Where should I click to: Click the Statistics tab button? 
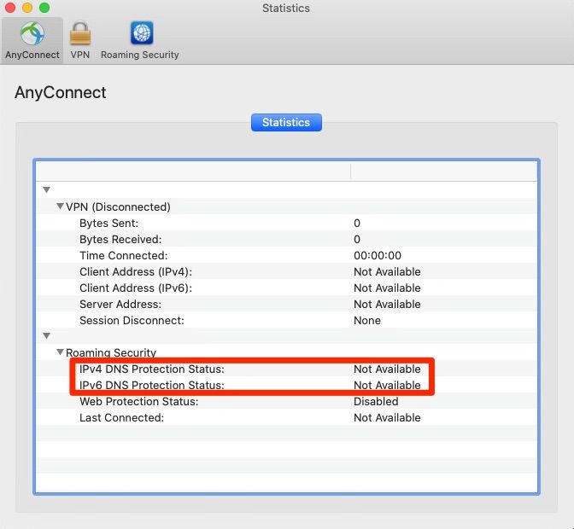click(286, 123)
